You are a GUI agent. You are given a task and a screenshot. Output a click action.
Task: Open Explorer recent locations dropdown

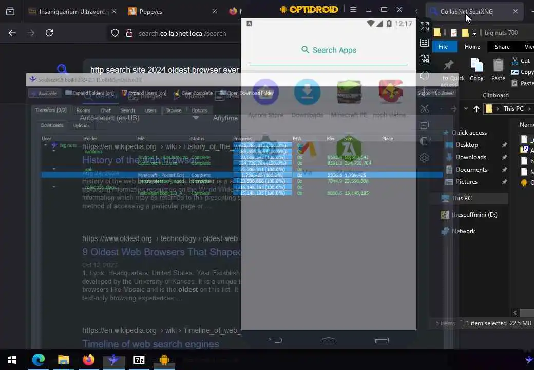click(466, 109)
